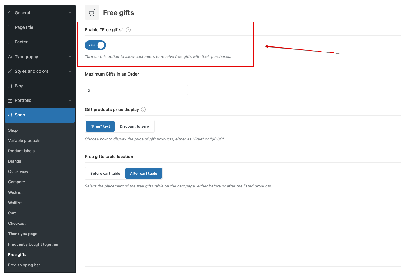Screen dimensions: 407x273
Task: Click help icon beside Enable "Free gifts"
Action: pos(128,30)
